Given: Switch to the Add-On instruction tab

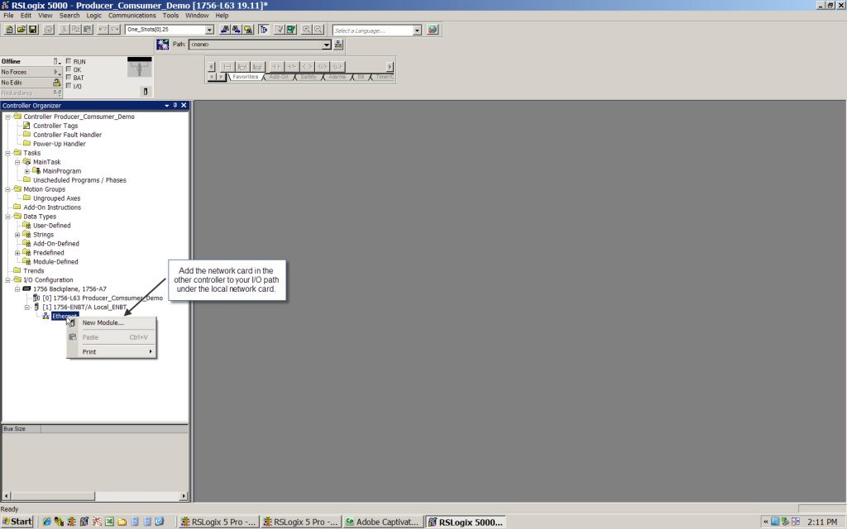Looking at the screenshot, I should pos(279,77).
